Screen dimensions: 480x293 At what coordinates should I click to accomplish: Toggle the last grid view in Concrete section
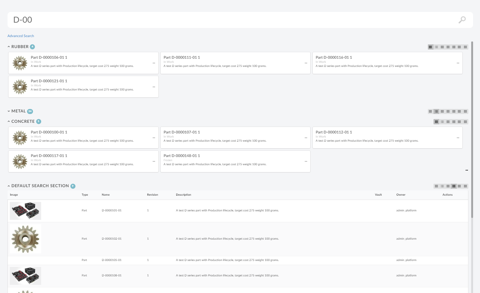click(x=465, y=122)
